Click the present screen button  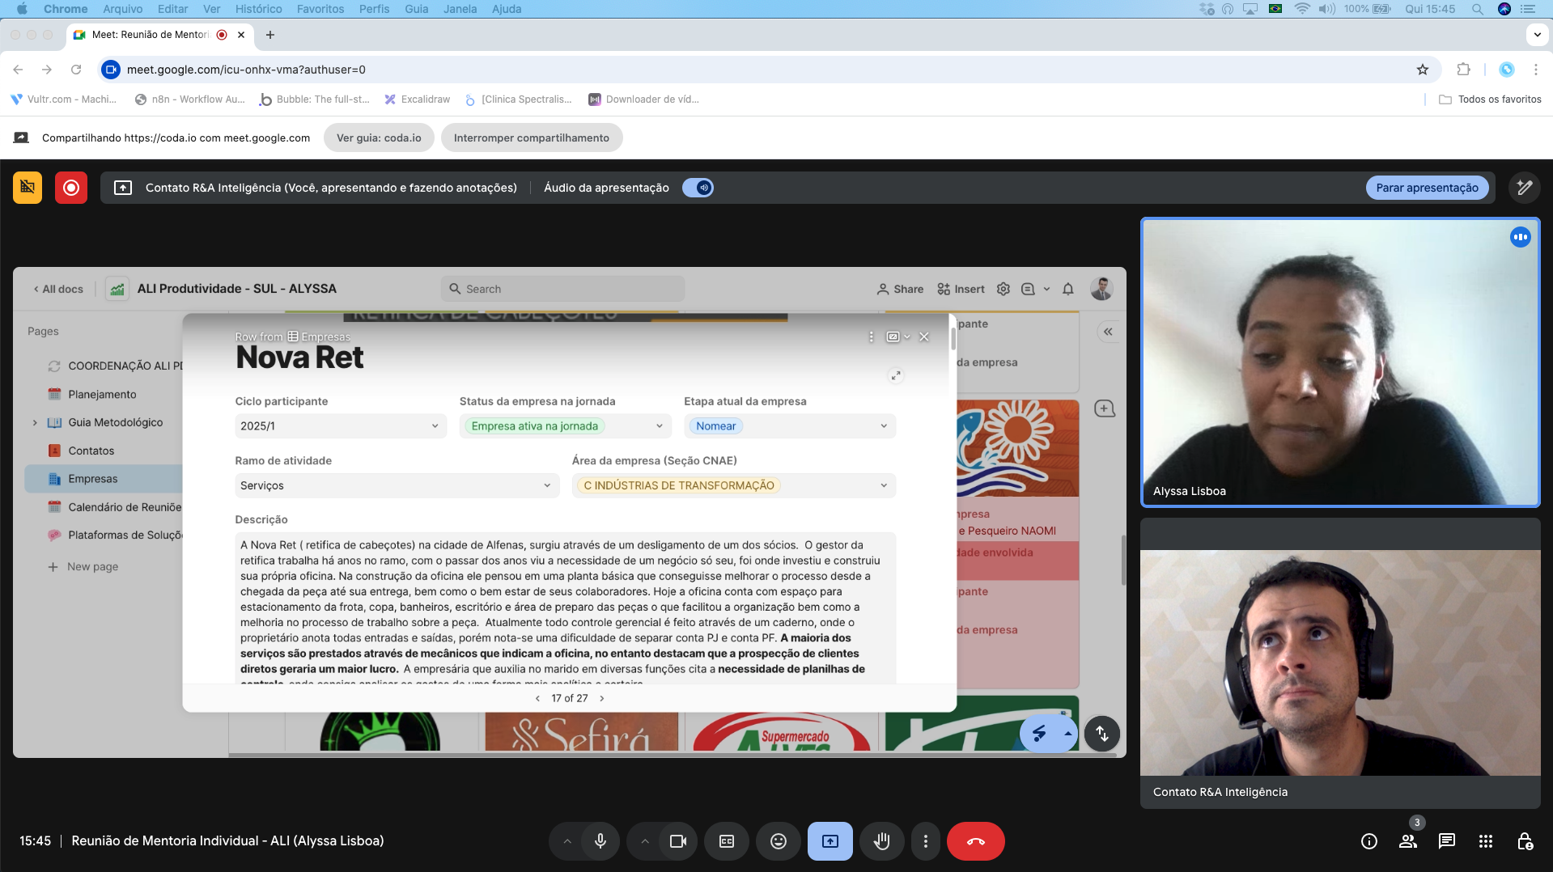(830, 841)
